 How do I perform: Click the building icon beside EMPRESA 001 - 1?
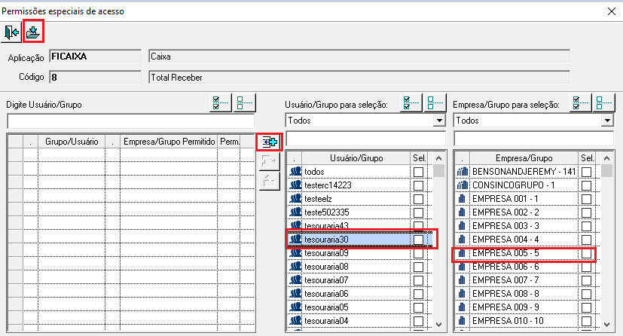pos(462,199)
